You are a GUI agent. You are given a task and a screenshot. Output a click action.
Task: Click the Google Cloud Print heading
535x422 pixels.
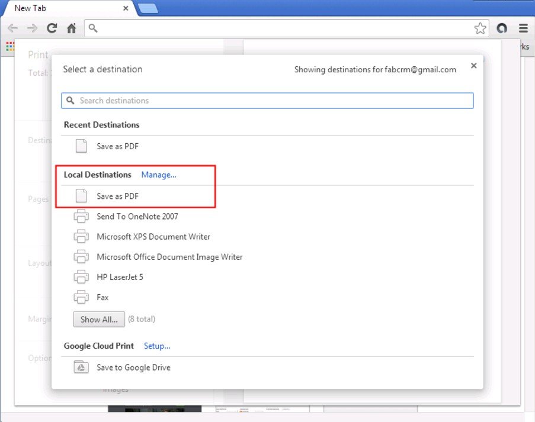point(98,346)
